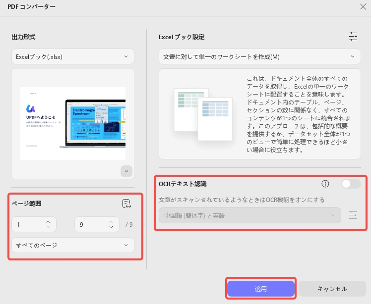Screen dimensions: 371x304
Task: Increase the end page number
Action: coord(111,222)
